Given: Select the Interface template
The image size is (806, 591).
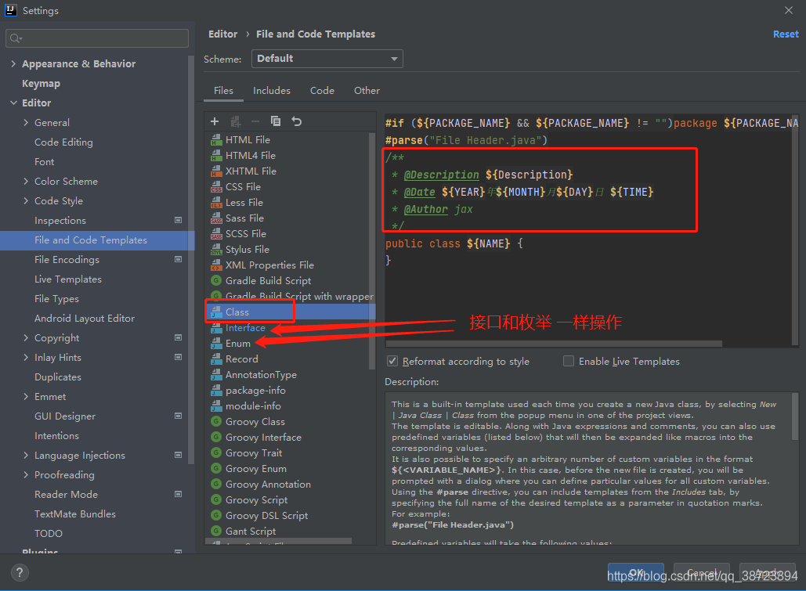Looking at the screenshot, I should click(245, 328).
